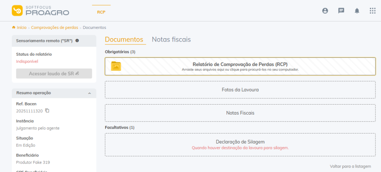Click the Notas Fiscais upload dropzone

pos(240,113)
